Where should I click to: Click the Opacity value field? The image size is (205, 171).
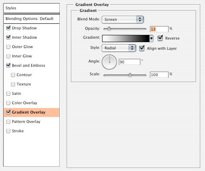click(159, 29)
